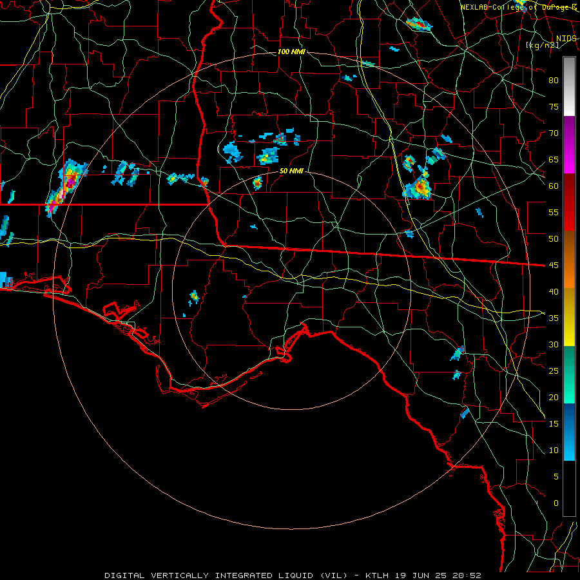Click the 10 value on the color scale
The image size is (580, 580).
554,450
